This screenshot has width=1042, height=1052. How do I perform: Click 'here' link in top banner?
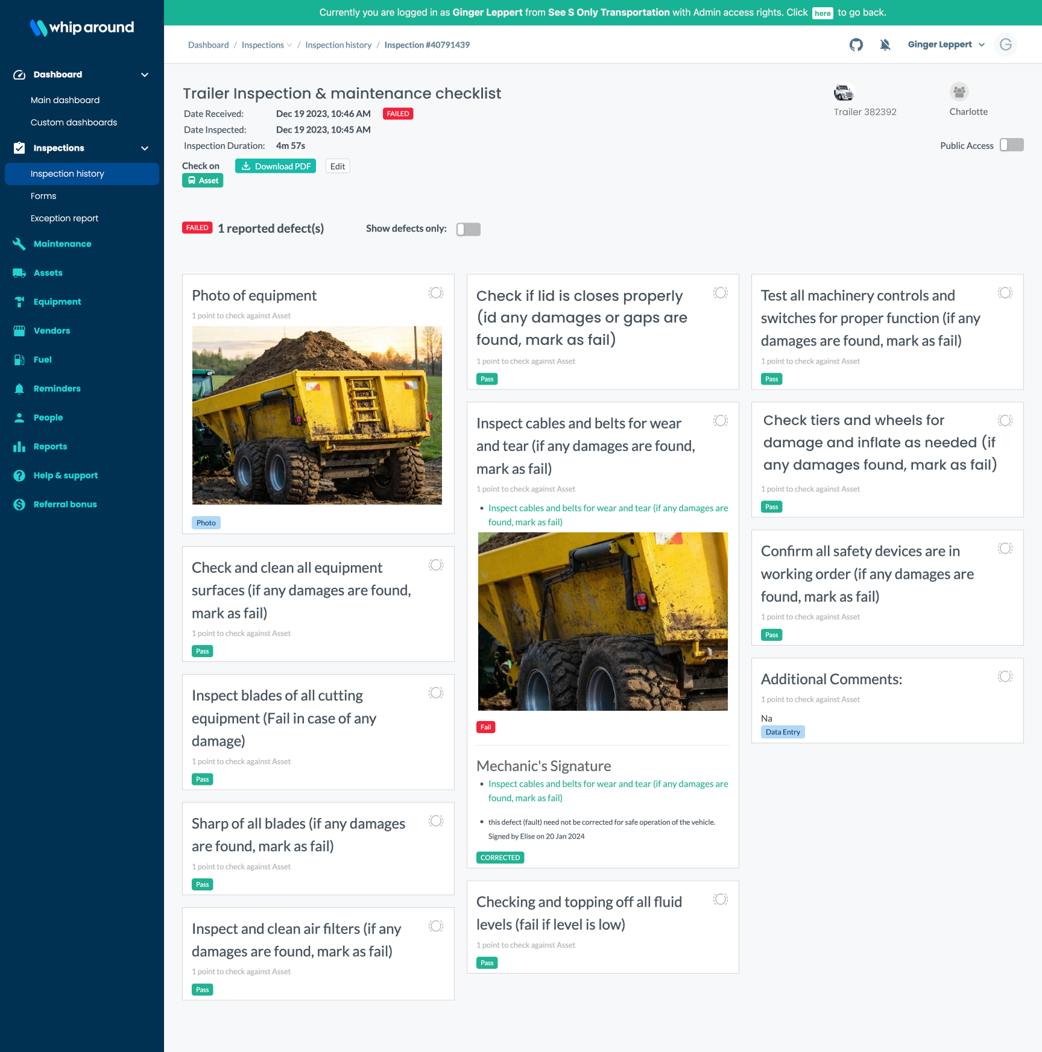(x=823, y=13)
